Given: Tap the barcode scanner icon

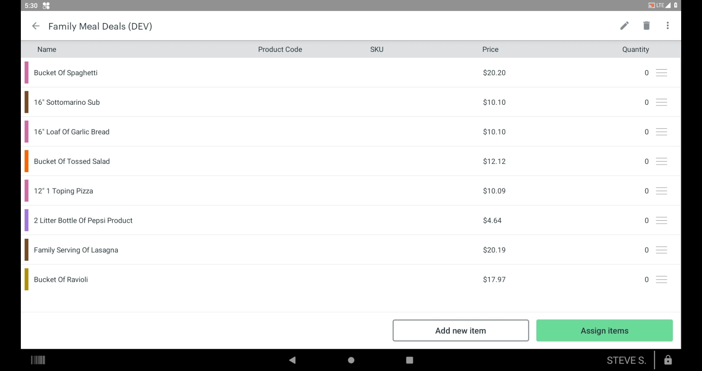Looking at the screenshot, I should point(38,360).
